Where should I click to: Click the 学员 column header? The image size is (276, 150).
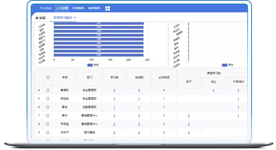[65, 77]
